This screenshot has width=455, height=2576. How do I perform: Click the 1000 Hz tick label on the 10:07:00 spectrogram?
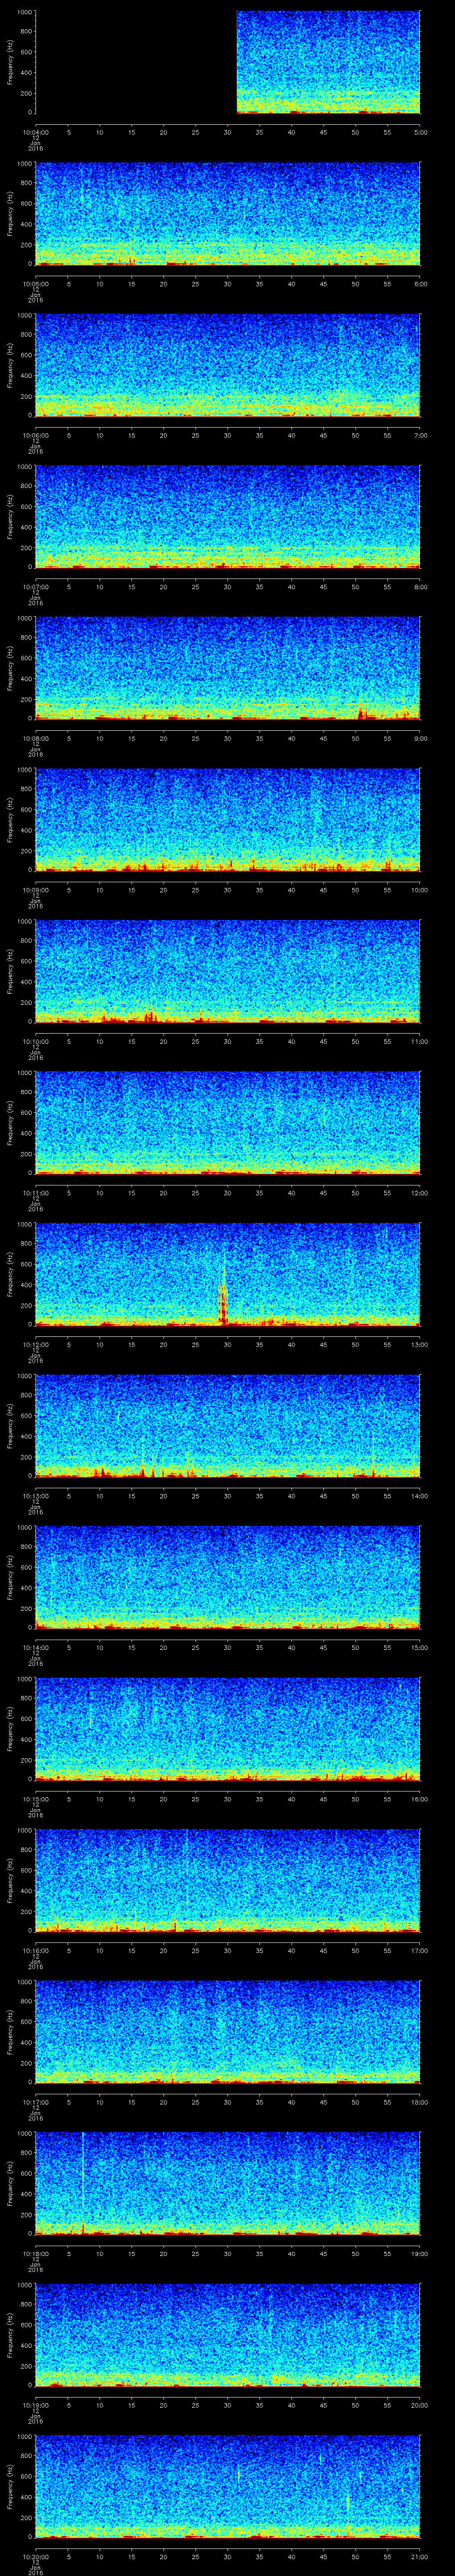click(24, 467)
